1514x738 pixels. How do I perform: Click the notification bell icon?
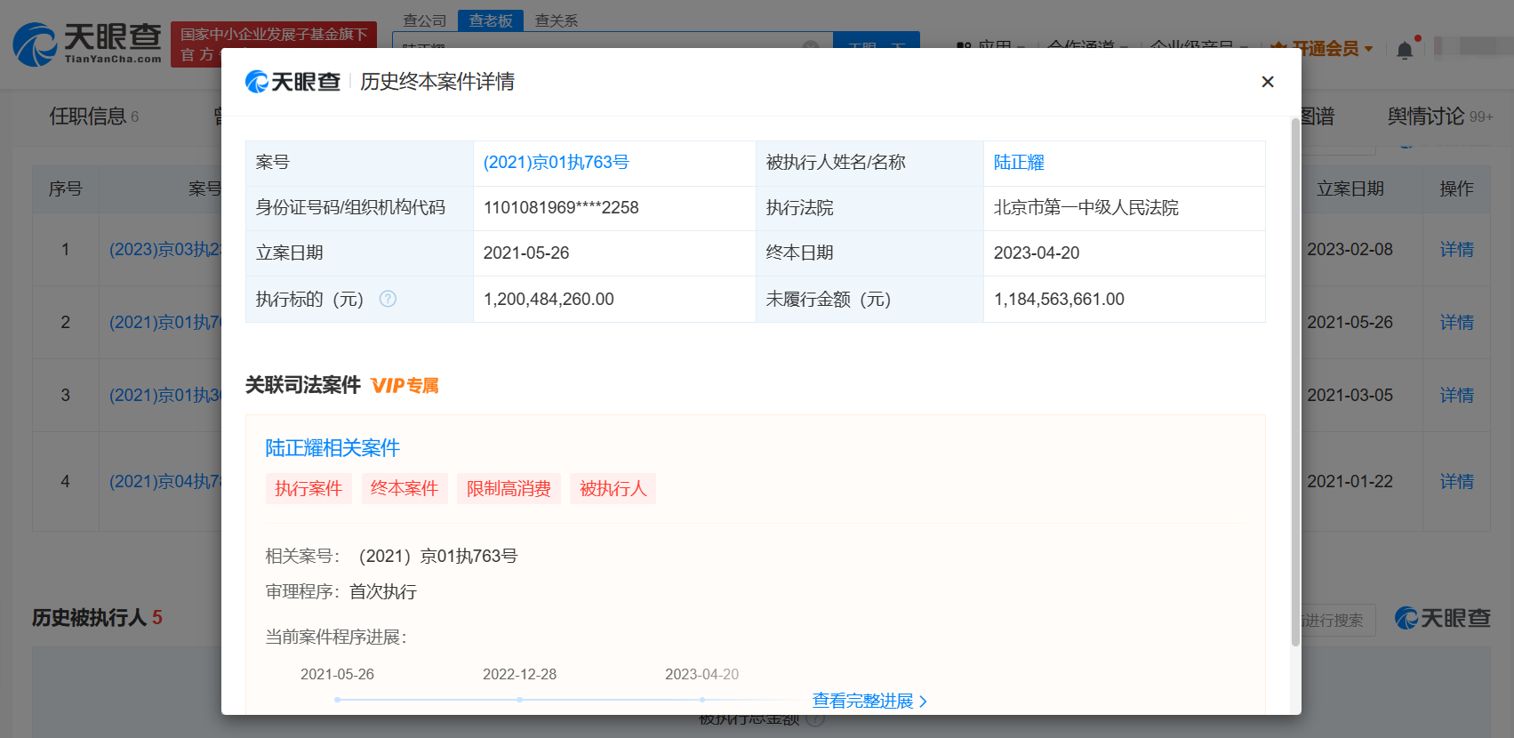tap(1405, 50)
